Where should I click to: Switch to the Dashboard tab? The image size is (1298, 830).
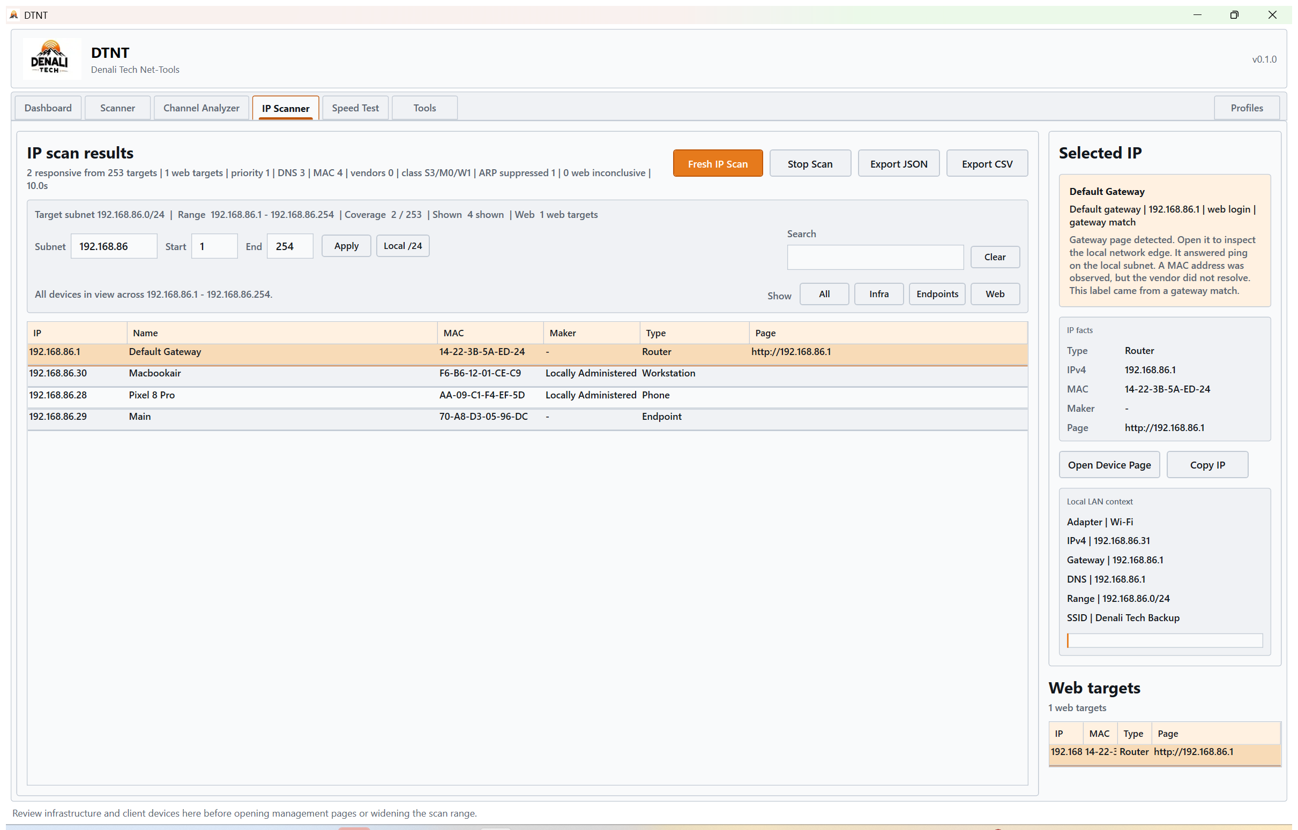(48, 108)
